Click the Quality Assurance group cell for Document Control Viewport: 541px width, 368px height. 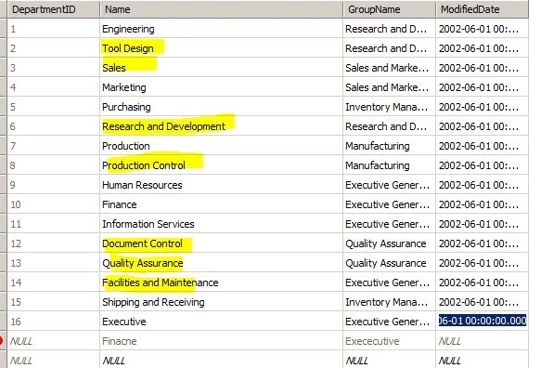(389, 243)
